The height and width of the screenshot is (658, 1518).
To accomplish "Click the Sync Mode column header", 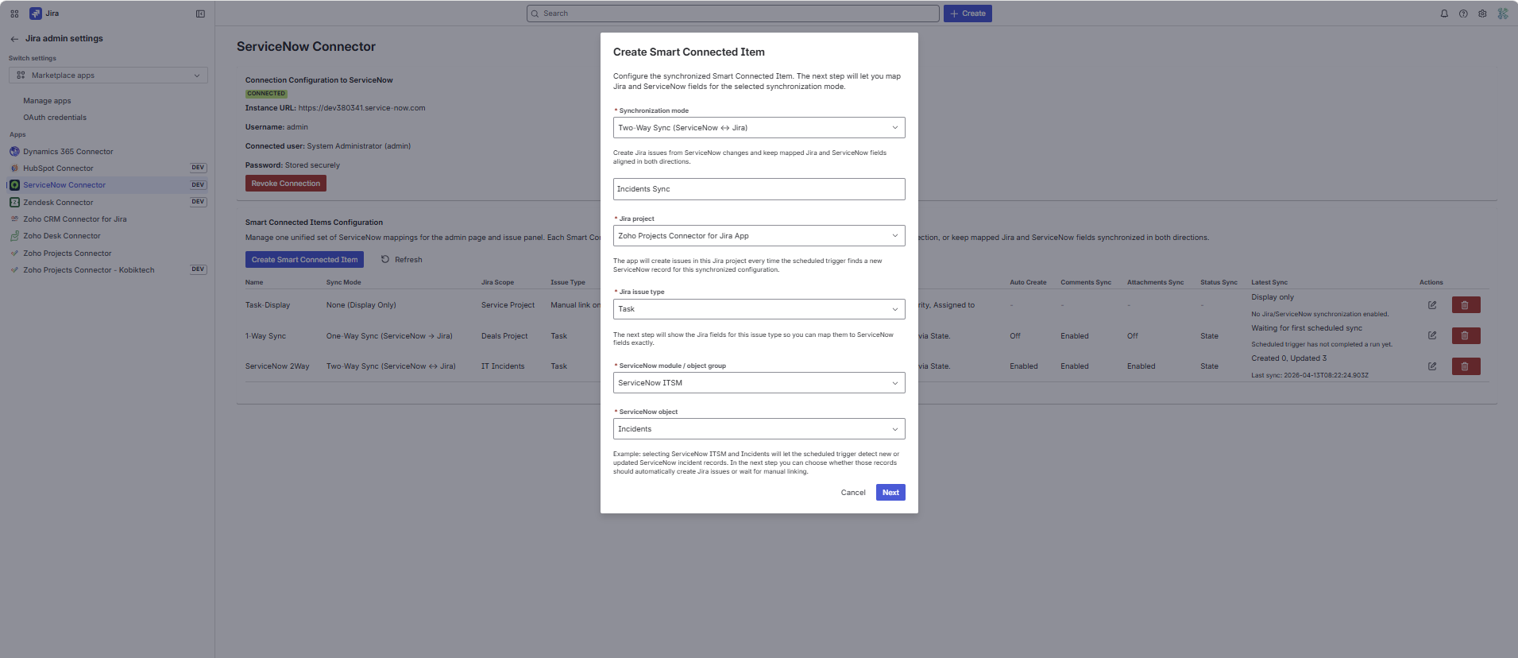I will pyautogui.click(x=343, y=282).
